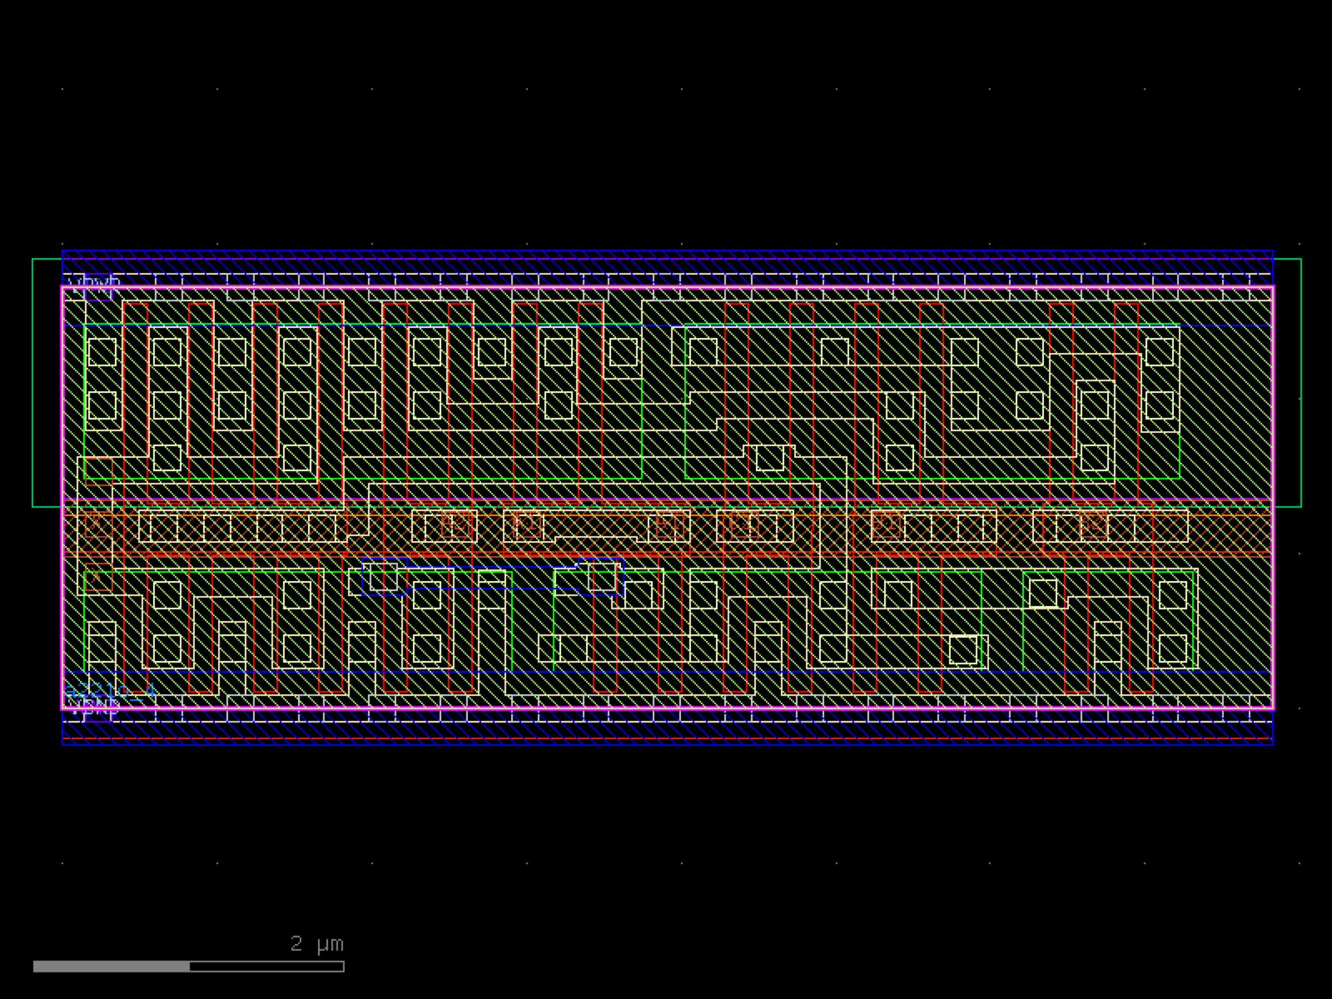Screen dimensions: 1332x999
Task: Click the green nwell border on left side
Action: [x=33, y=383]
